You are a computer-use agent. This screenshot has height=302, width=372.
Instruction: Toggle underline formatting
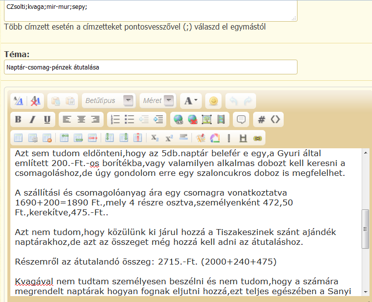47,119
